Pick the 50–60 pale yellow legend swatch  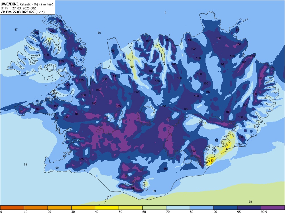pos(131,208)
